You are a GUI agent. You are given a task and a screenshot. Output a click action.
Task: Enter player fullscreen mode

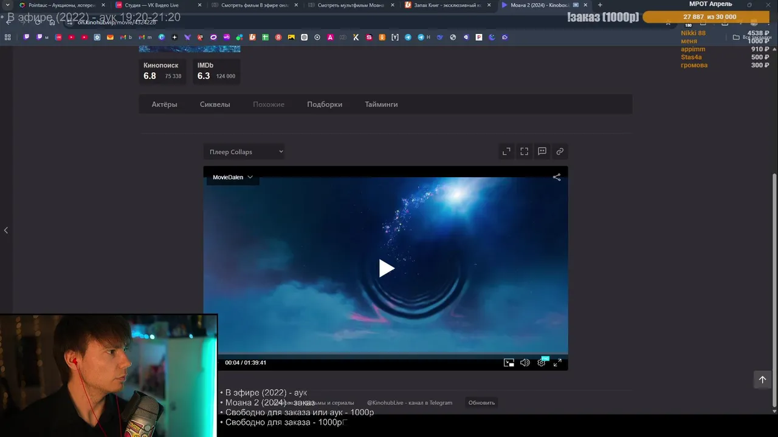pos(557,363)
